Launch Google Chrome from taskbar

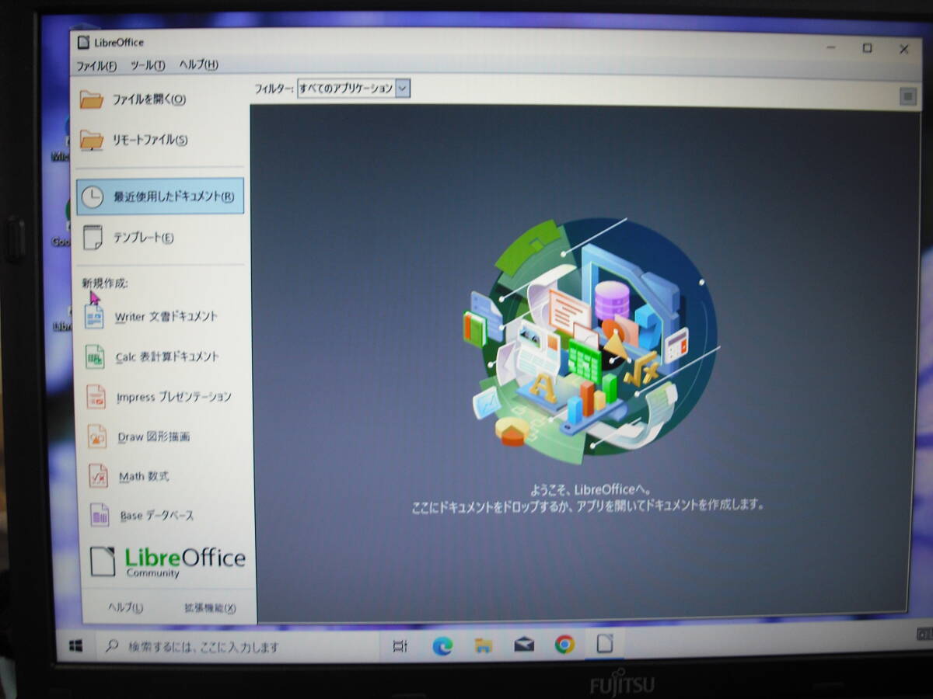coord(564,644)
